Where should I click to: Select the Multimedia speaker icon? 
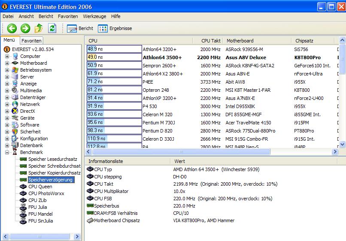point(15,90)
